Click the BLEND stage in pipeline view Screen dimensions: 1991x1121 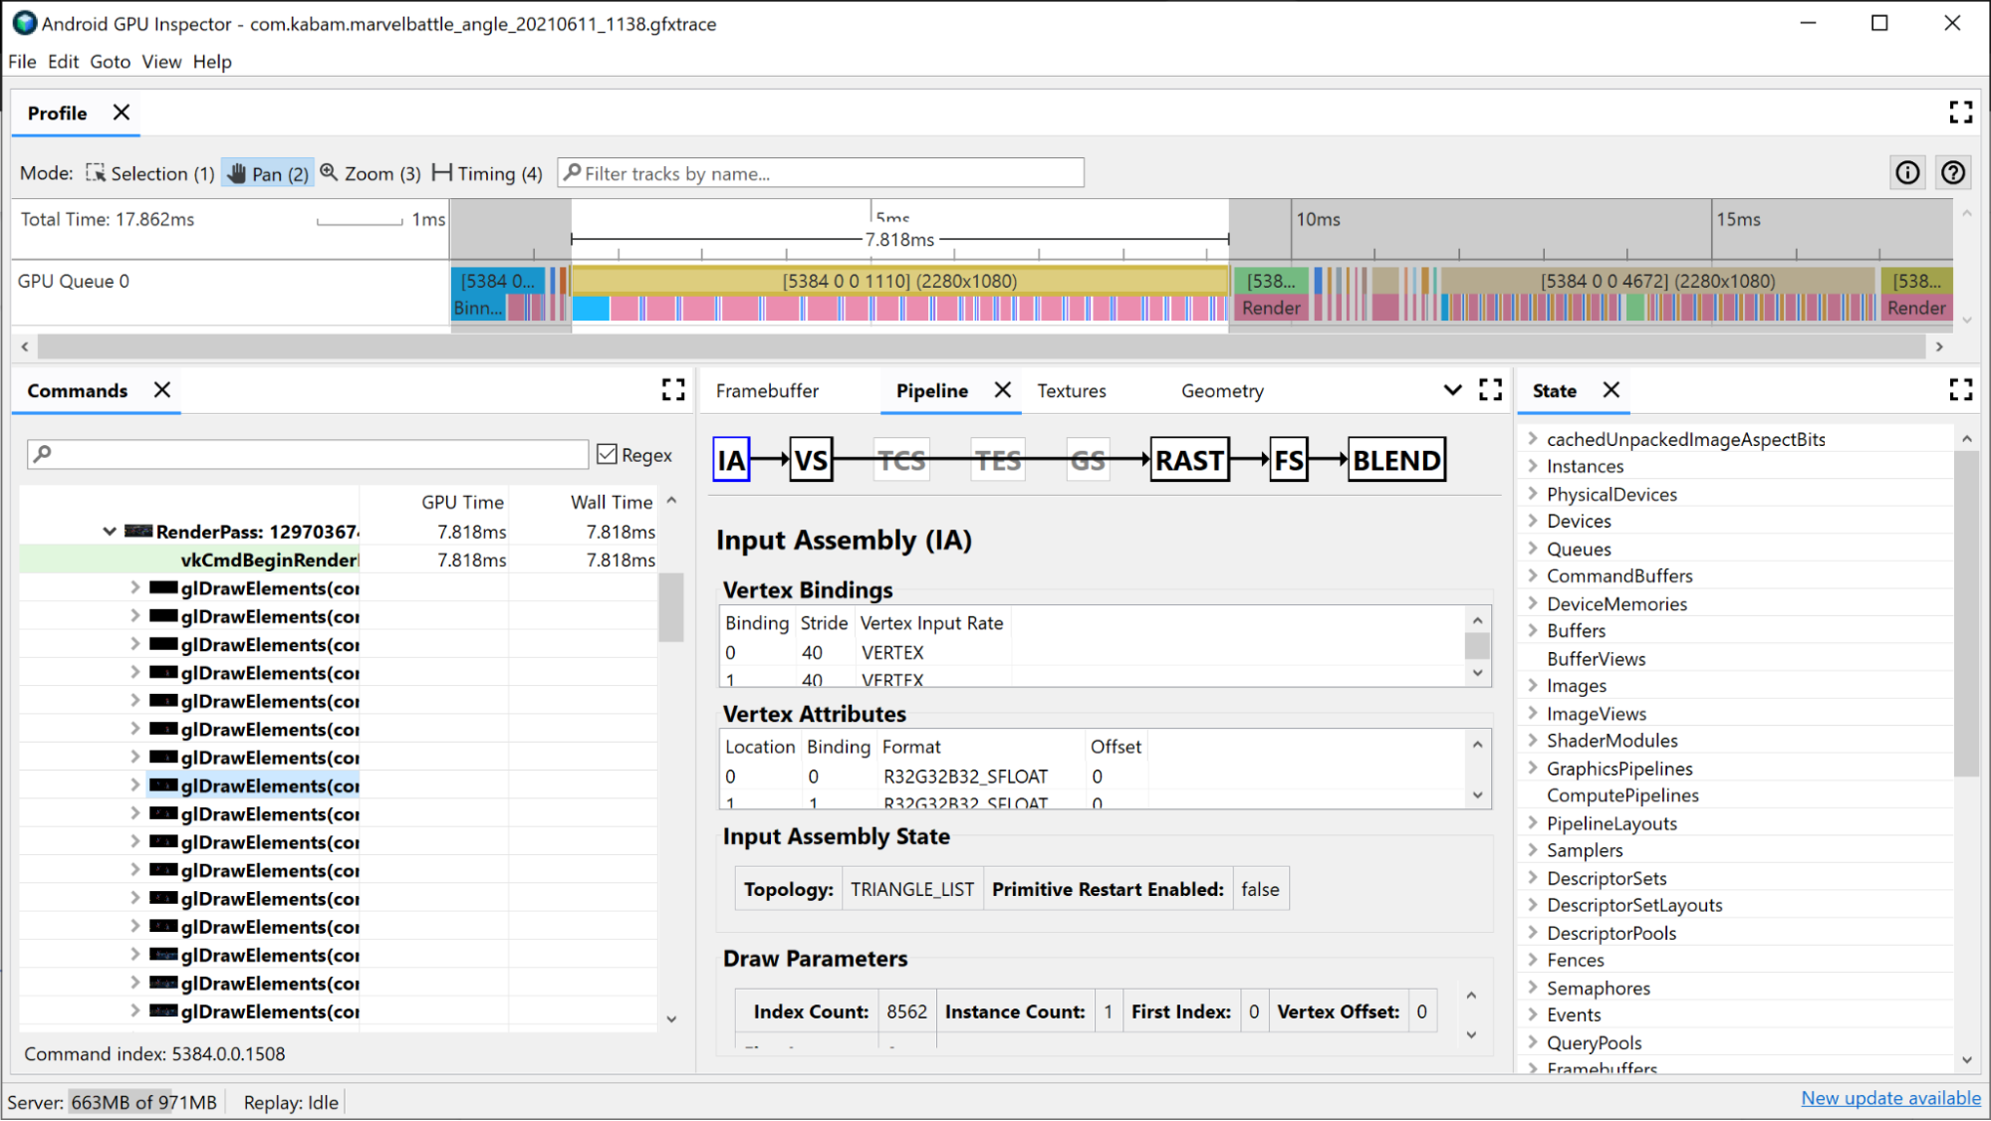click(1396, 459)
